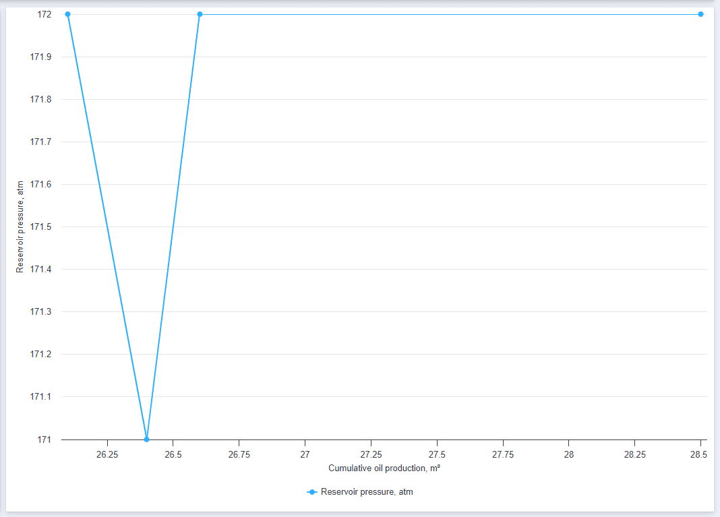Select data point near 26.6 cumulative production
The height and width of the screenshot is (517, 720).
coord(200,14)
